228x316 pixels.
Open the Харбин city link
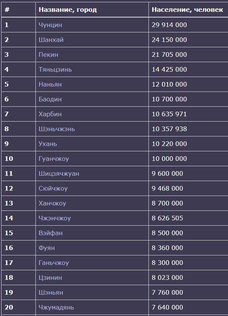50,114
